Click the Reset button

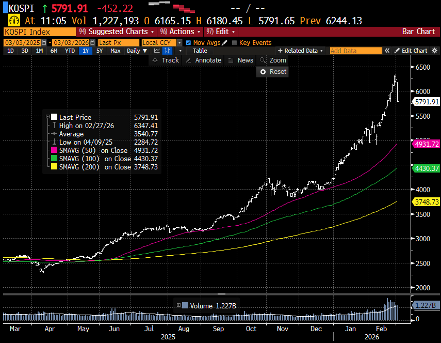coord(273,72)
